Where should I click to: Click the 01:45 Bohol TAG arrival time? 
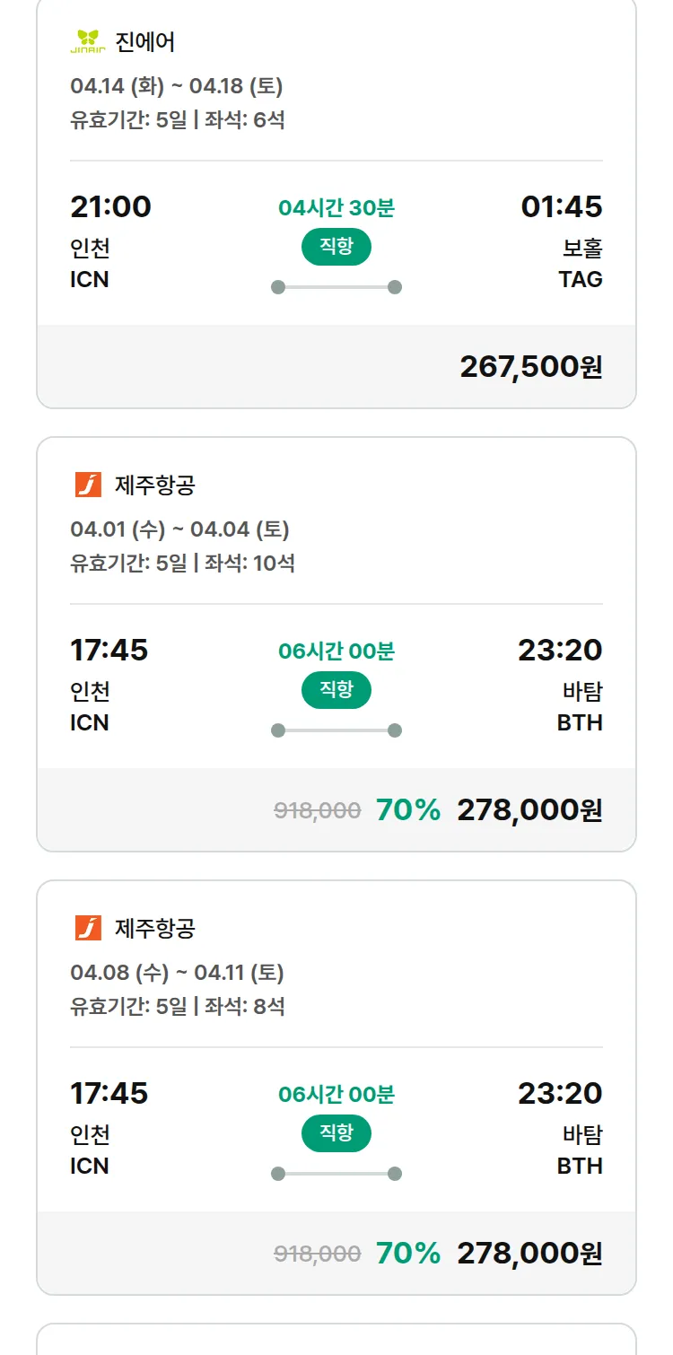[562, 207]
